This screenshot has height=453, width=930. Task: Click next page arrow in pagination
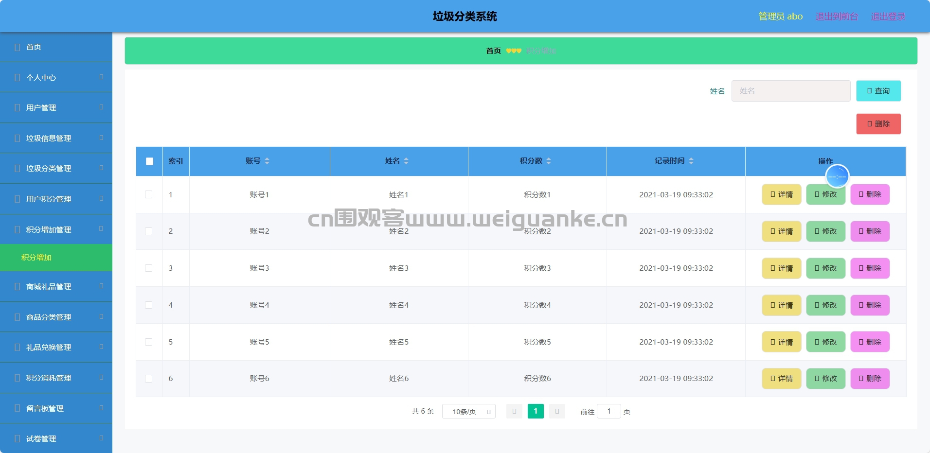pyautogui.click(x=557, y=411)
